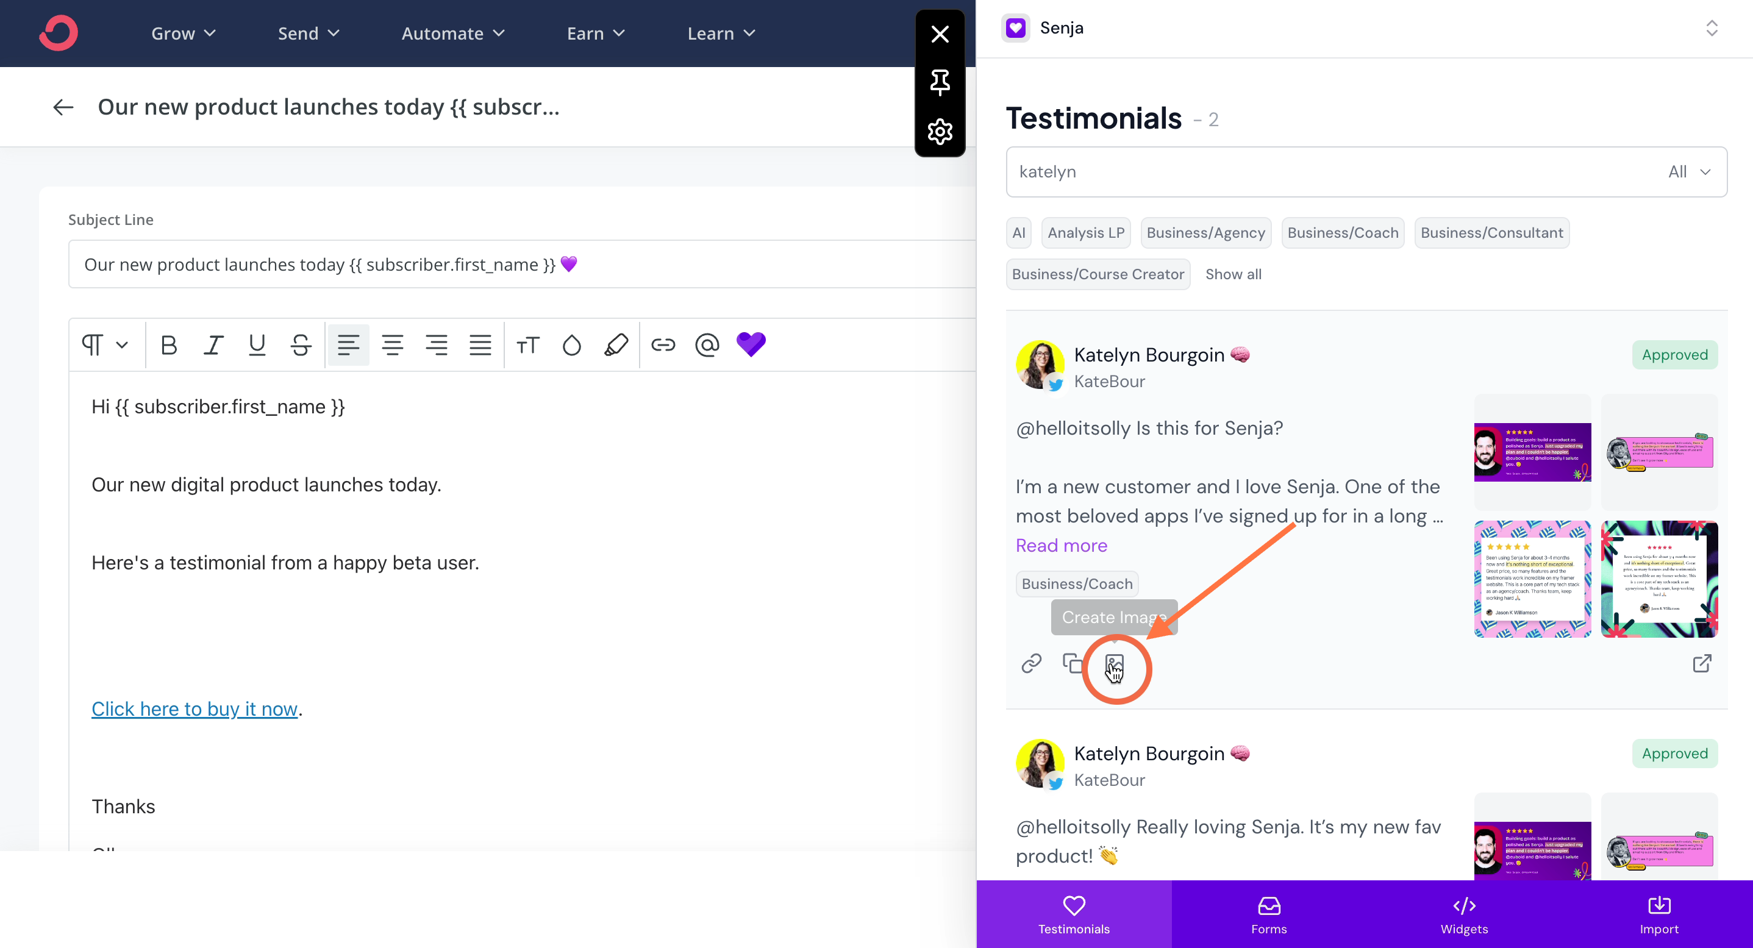Click Approved badge on first testimonial
1753x948 pixels.
[x=1675, y=355]
